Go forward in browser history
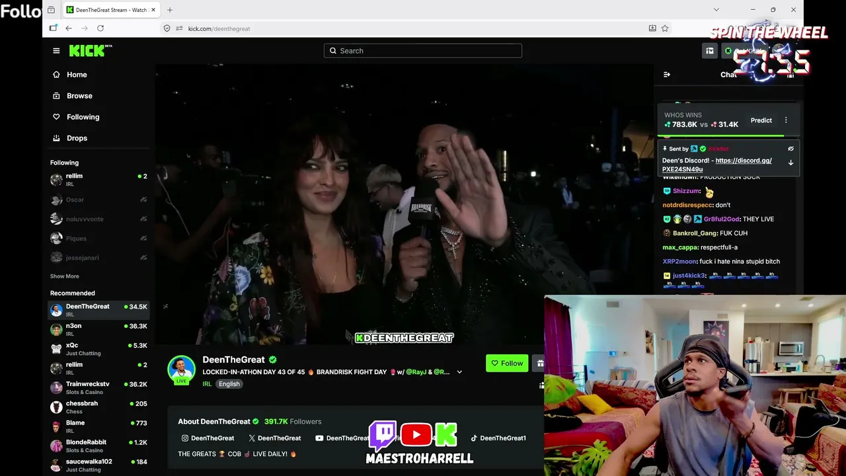Image resolution: width=846 pixels, height=476 pixels. point(85,28)
